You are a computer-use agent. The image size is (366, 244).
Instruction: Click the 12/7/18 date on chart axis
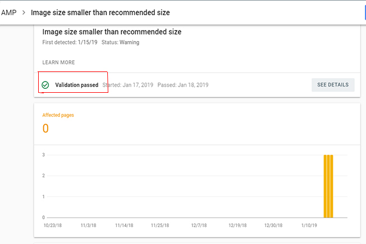point(199,225)
